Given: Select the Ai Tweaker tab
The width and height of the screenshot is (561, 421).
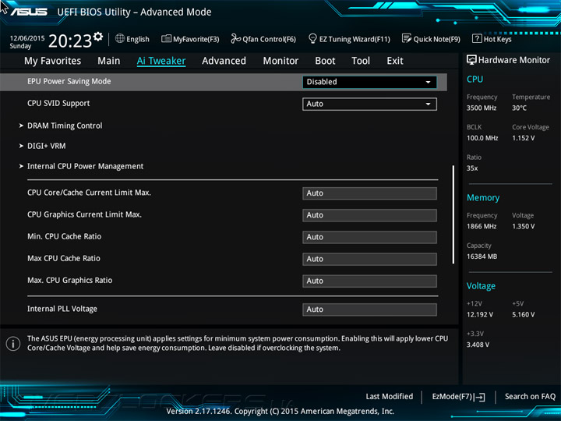Looking at the screenshot, I should pos(161,61).
